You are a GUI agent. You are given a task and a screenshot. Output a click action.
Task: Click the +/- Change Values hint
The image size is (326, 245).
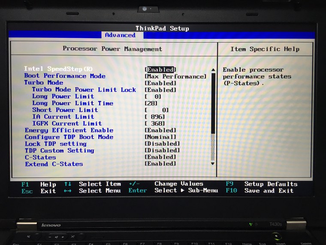[166, 184]
